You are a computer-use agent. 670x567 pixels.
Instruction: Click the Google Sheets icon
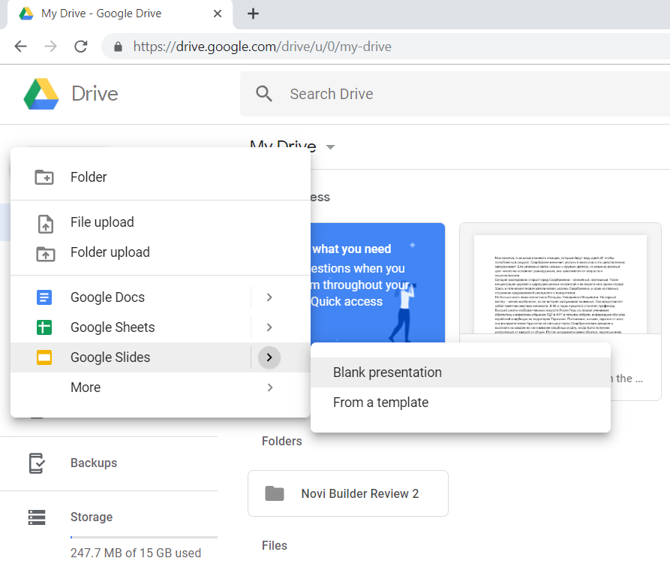click(45, 327)
